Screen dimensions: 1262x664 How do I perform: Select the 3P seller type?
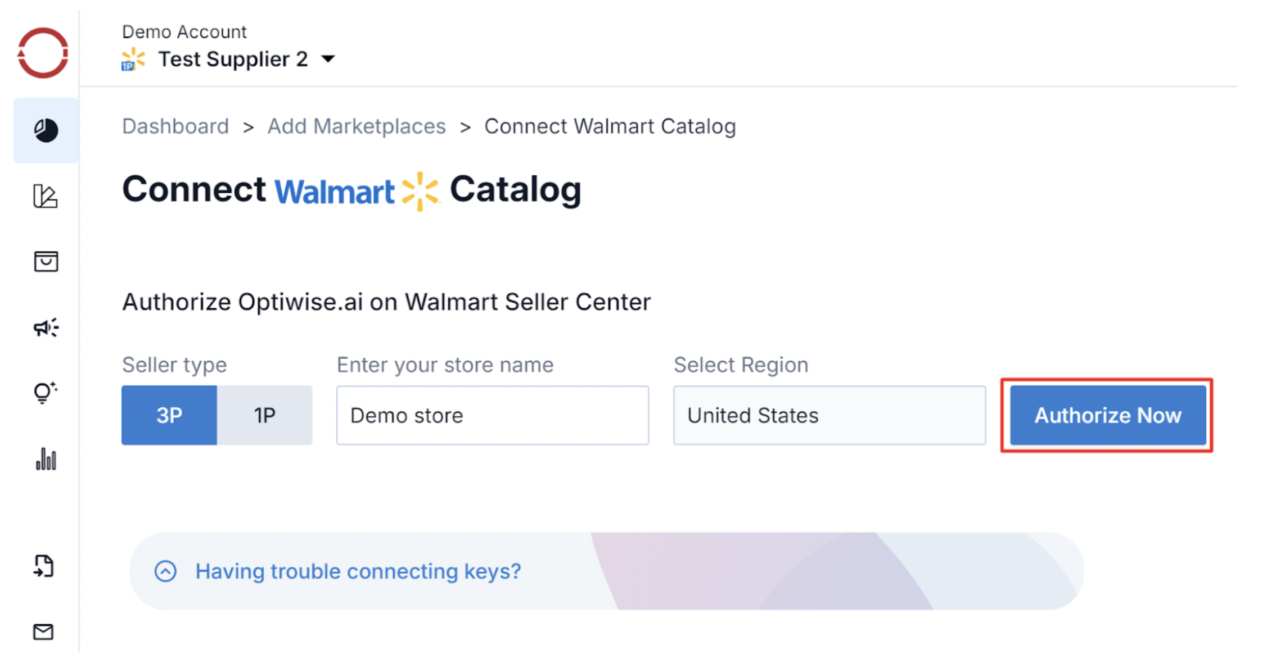coord(169,415)
